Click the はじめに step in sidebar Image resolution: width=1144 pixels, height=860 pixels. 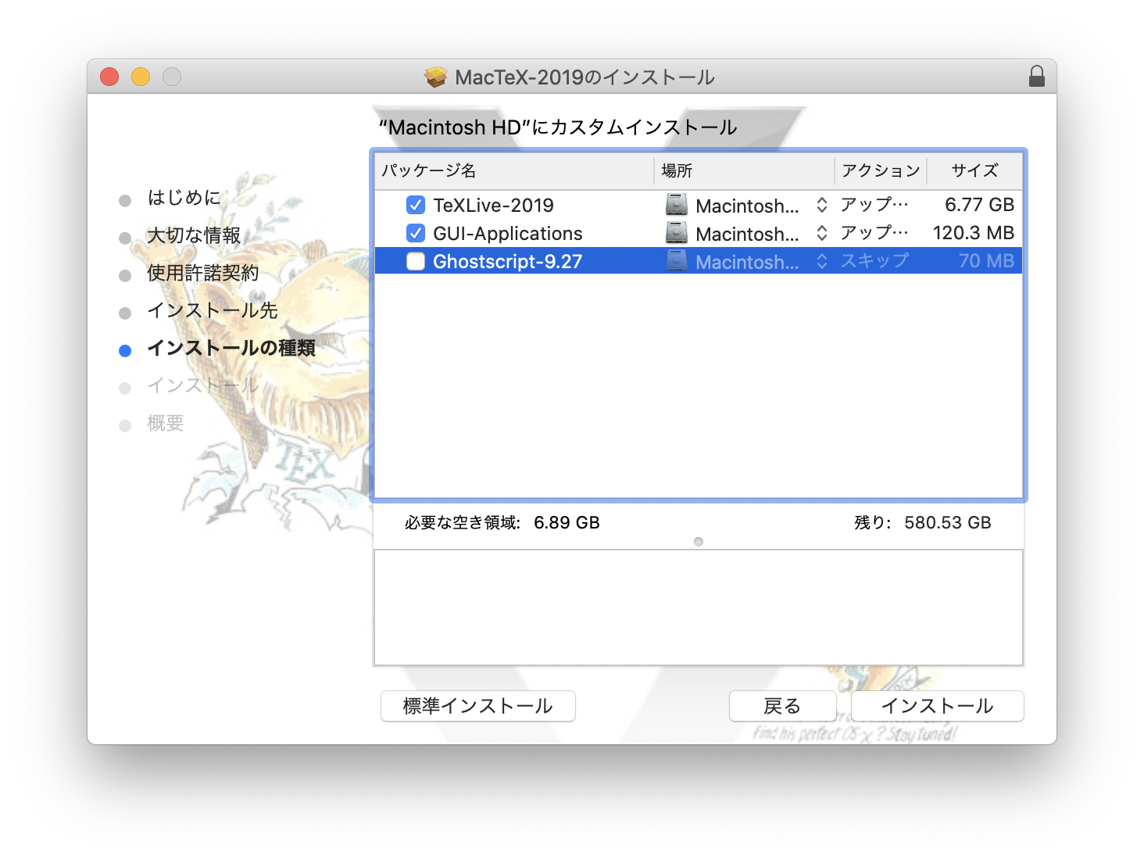pyautogui.click(x=184, y=198)
